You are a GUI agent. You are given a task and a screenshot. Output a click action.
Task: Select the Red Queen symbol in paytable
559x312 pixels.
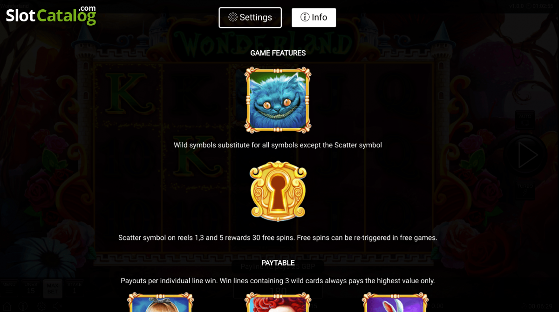278,302
